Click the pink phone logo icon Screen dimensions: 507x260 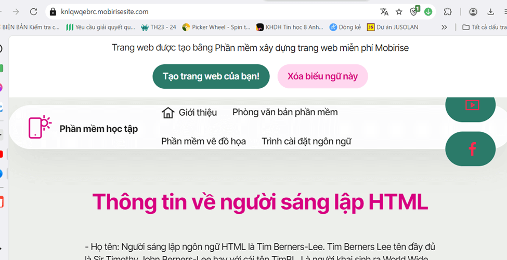(x=40, y=127)
